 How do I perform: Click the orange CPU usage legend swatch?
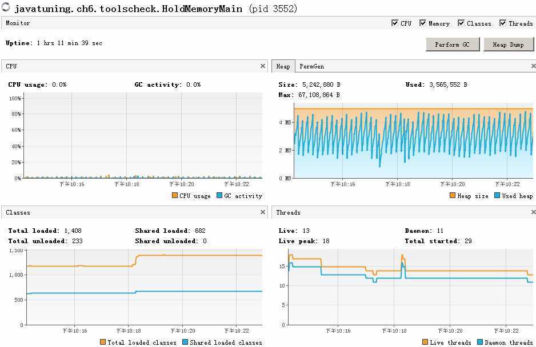coord(175,195)
